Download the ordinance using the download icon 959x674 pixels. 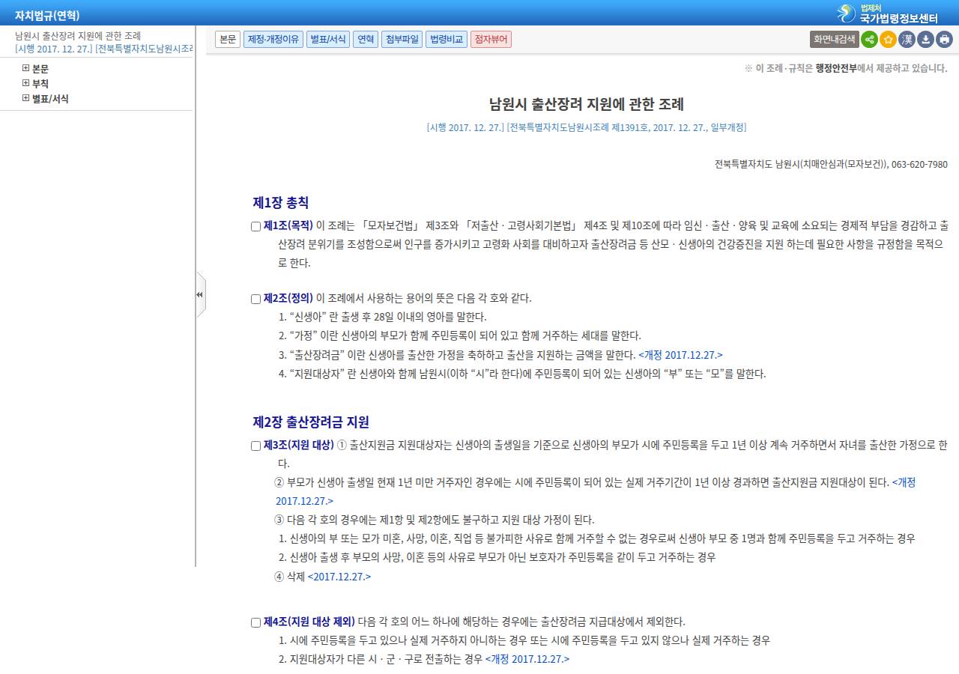[925, 40]
